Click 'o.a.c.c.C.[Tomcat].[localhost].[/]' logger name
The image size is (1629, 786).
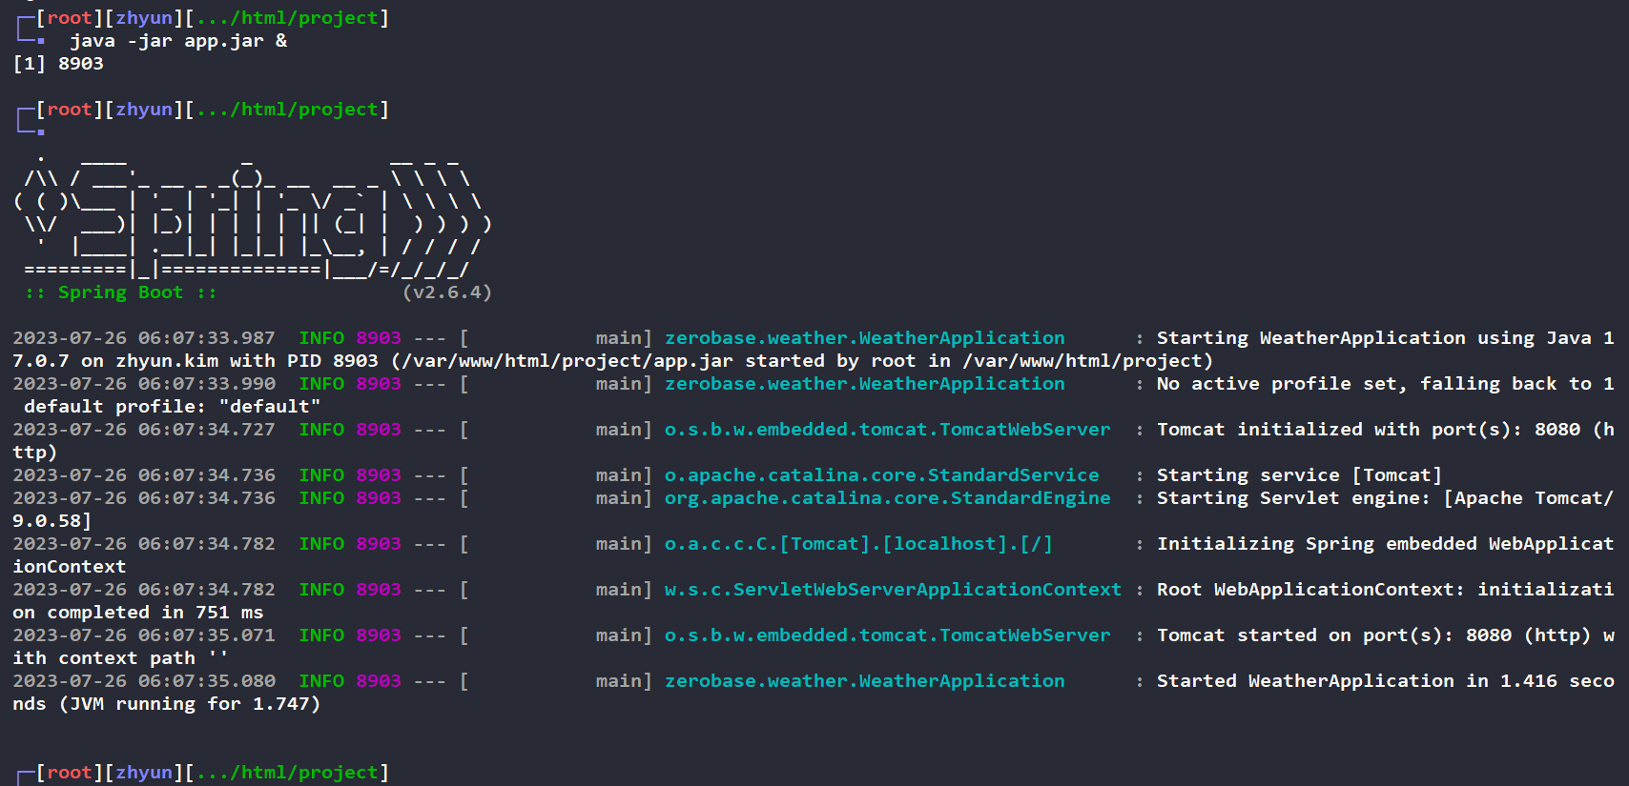tap(859, 544)
